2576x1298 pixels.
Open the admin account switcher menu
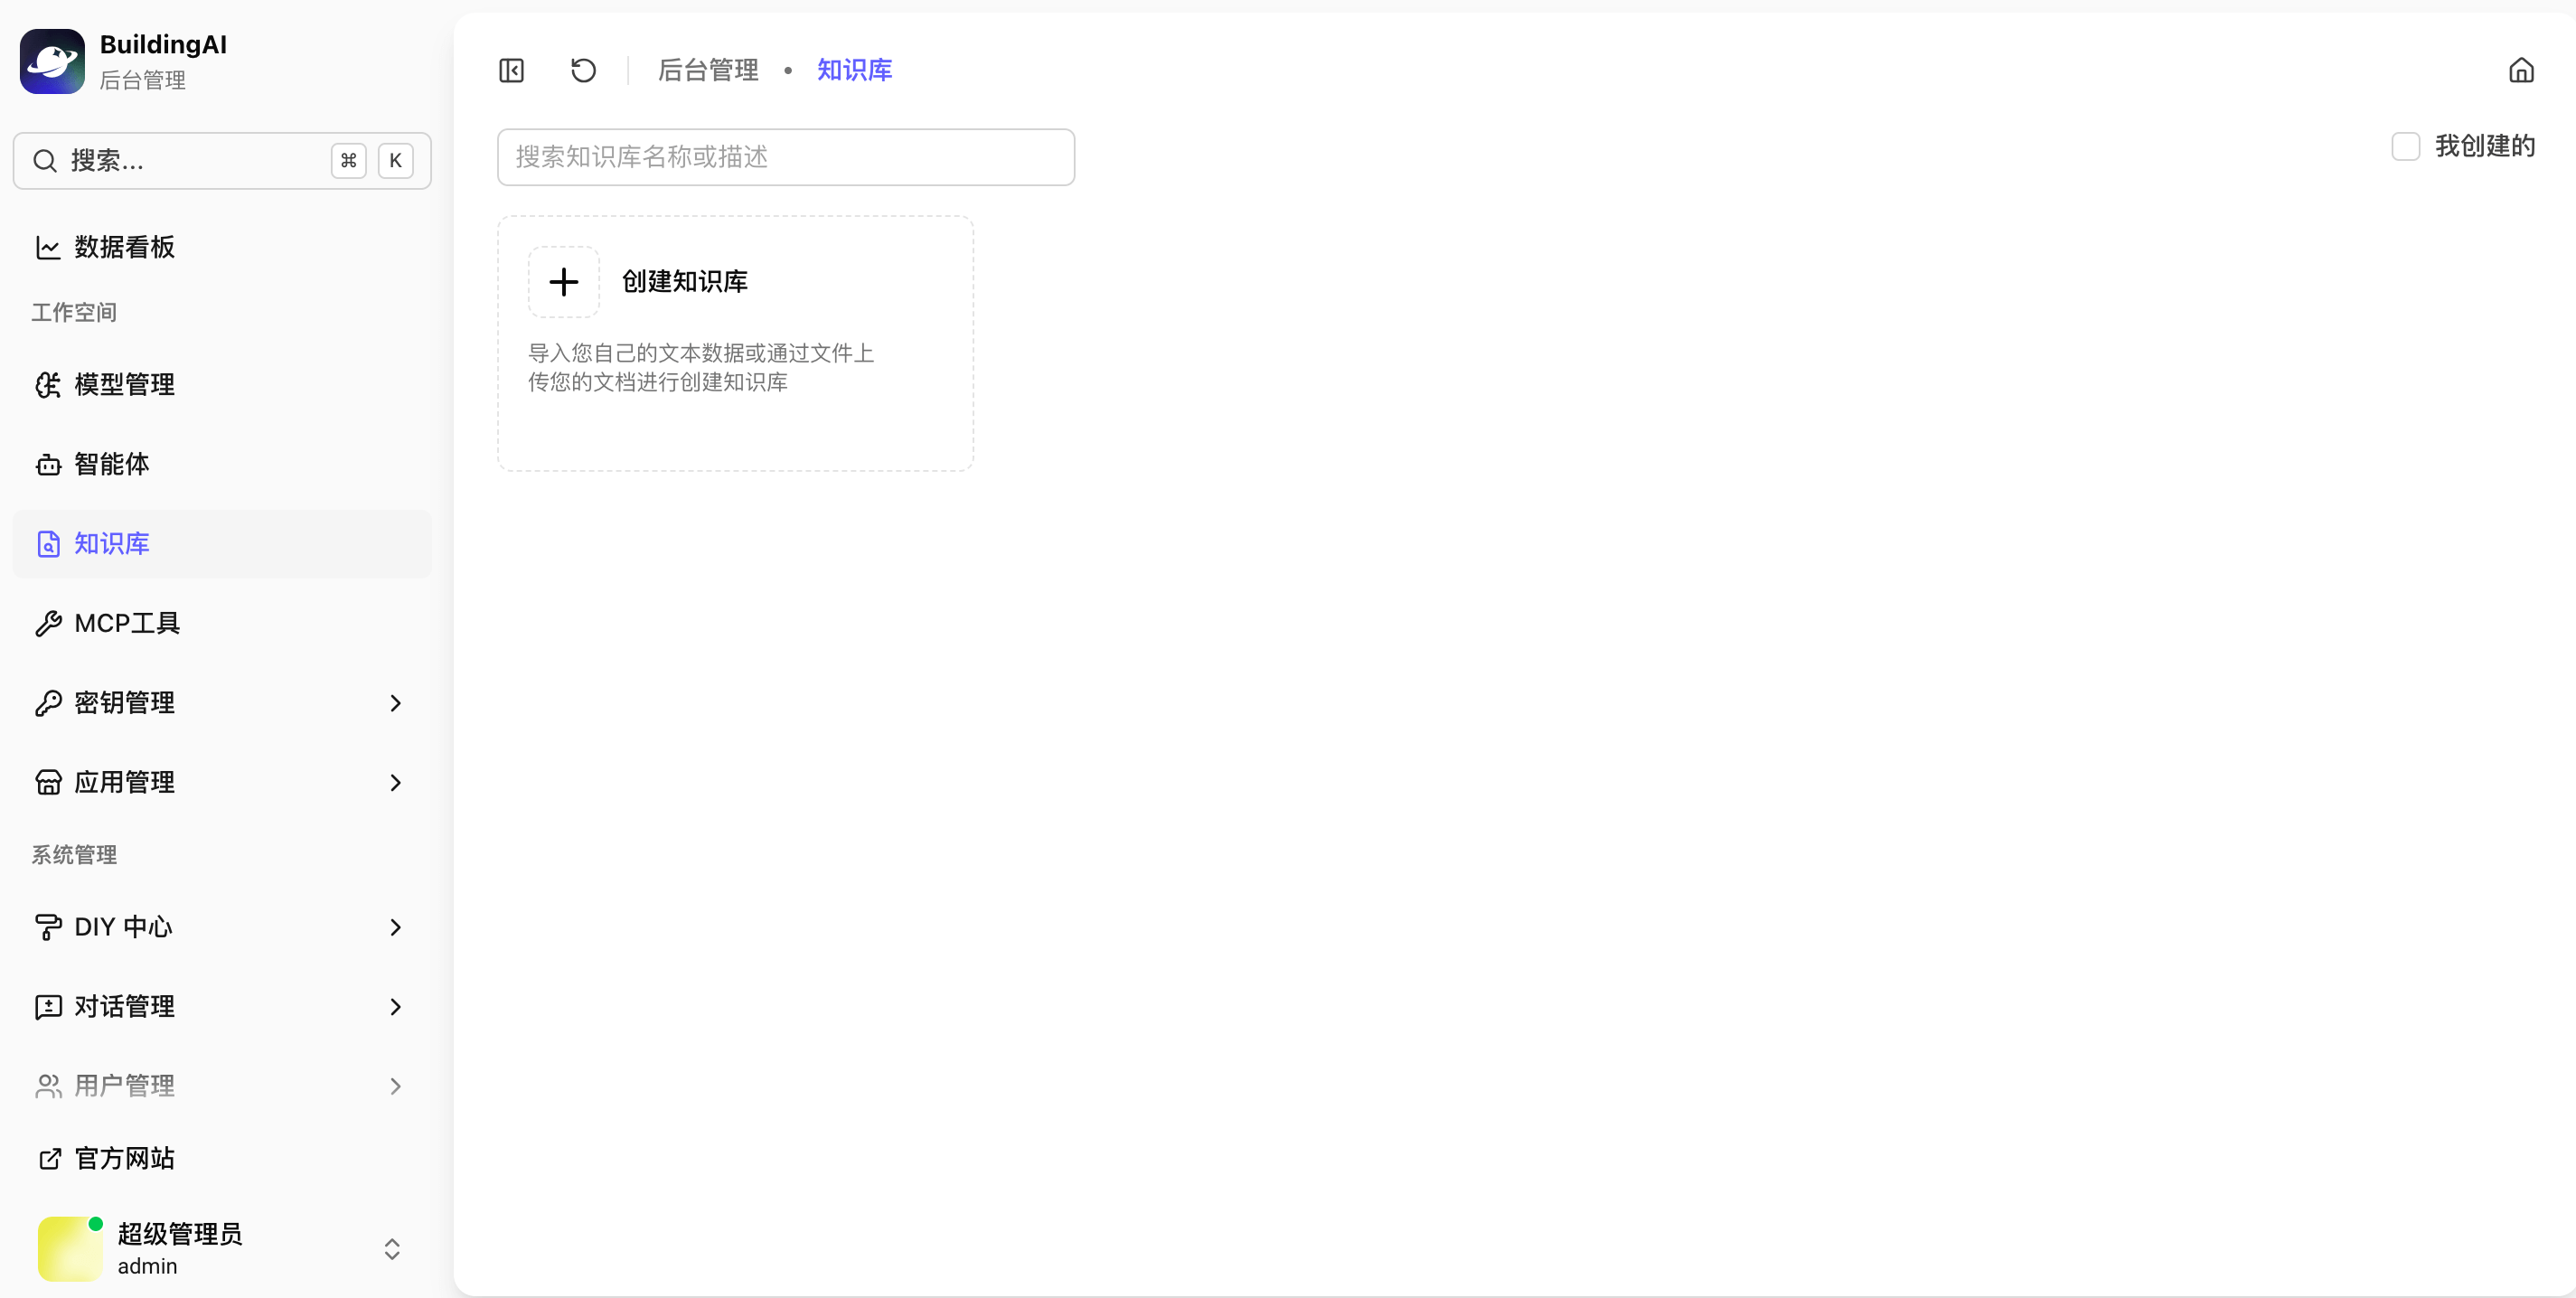[392, 1248]
